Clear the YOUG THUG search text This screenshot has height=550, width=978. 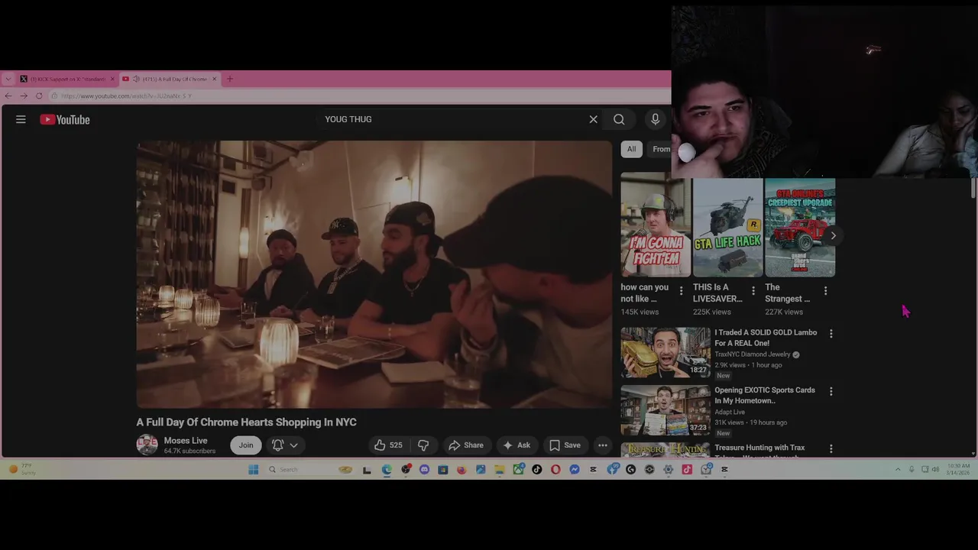pyautogui.click(x=593, y=119)
